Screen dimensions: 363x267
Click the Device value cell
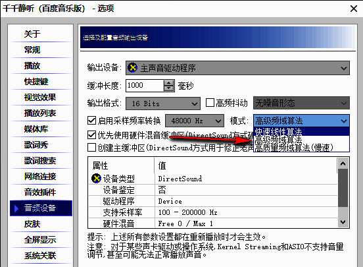click(170, 201)
